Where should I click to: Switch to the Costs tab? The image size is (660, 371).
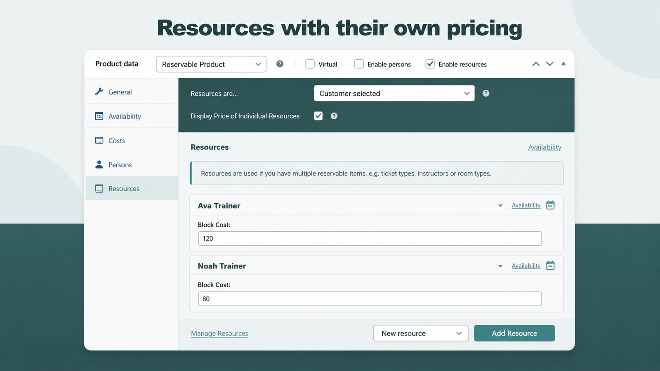132,141
